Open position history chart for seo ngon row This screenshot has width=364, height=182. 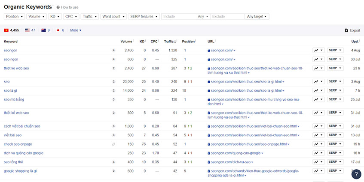[x=318, y=59]
